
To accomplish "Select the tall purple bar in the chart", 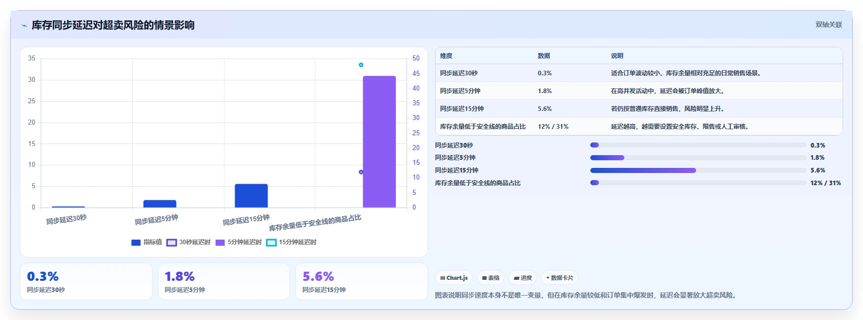I will pos(379,141).
